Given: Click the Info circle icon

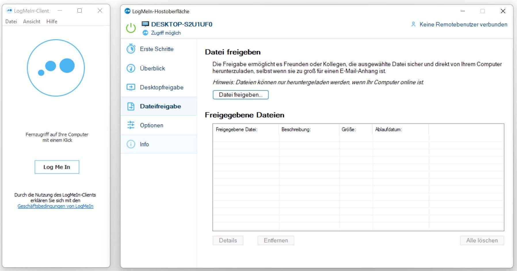Looking at the screenshot, I should (131, 144).
